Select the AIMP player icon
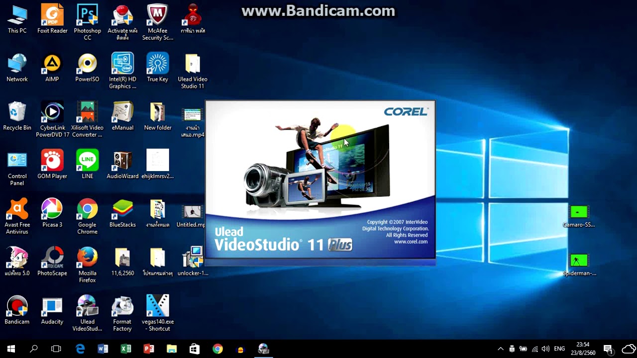Screen dimensions: 637x358 tap(52, 68)
